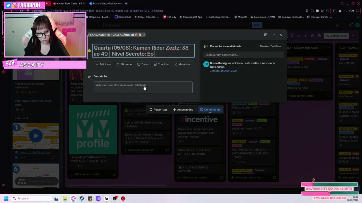Open the card actions three-dot menu
The width and height of the screenshot is (362, 203).
coord(273,35)
